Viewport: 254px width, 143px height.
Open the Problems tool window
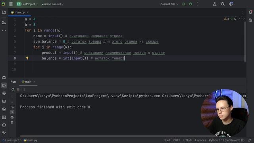pyautogui.click(x=4, y=125)
